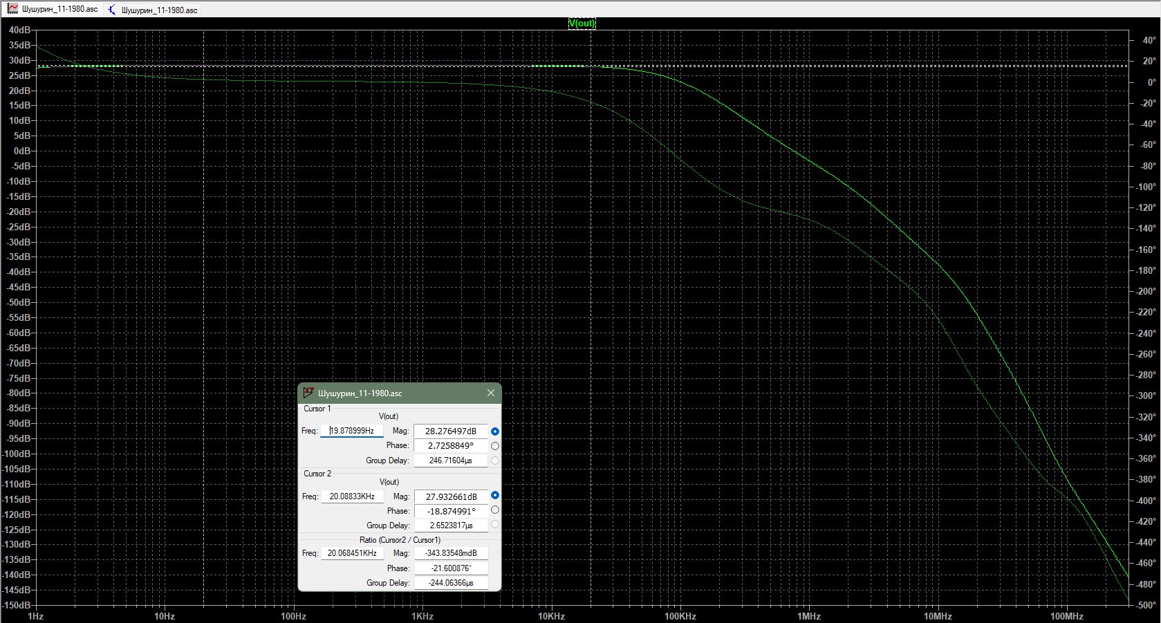
Task: Click the -180° label on the phase axis
Action: (x=1146, y=270)
